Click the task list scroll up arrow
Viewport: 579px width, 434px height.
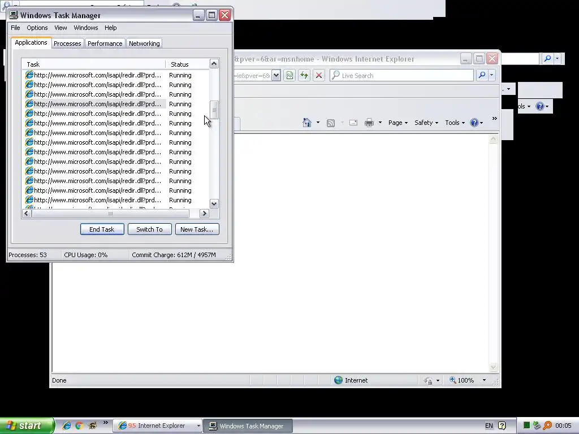pos(214,64)
